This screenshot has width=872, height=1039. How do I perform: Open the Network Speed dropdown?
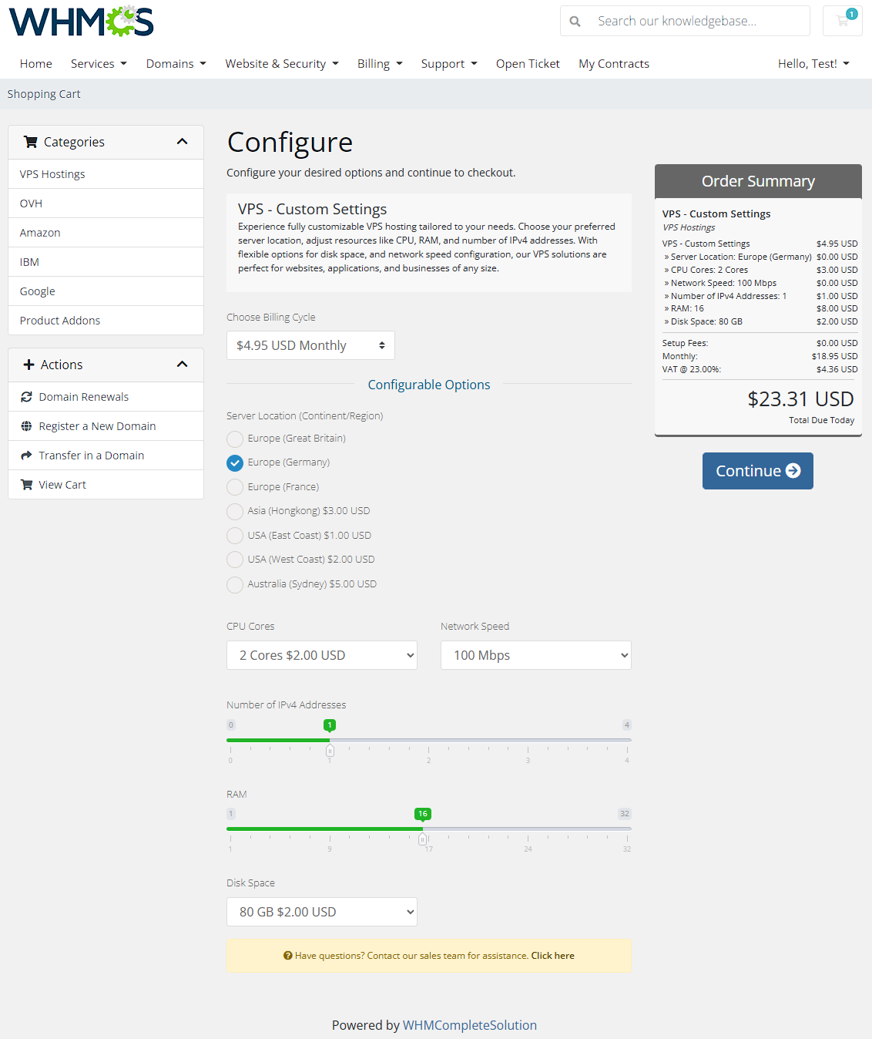pyautogui.click(x=535, y=655)
